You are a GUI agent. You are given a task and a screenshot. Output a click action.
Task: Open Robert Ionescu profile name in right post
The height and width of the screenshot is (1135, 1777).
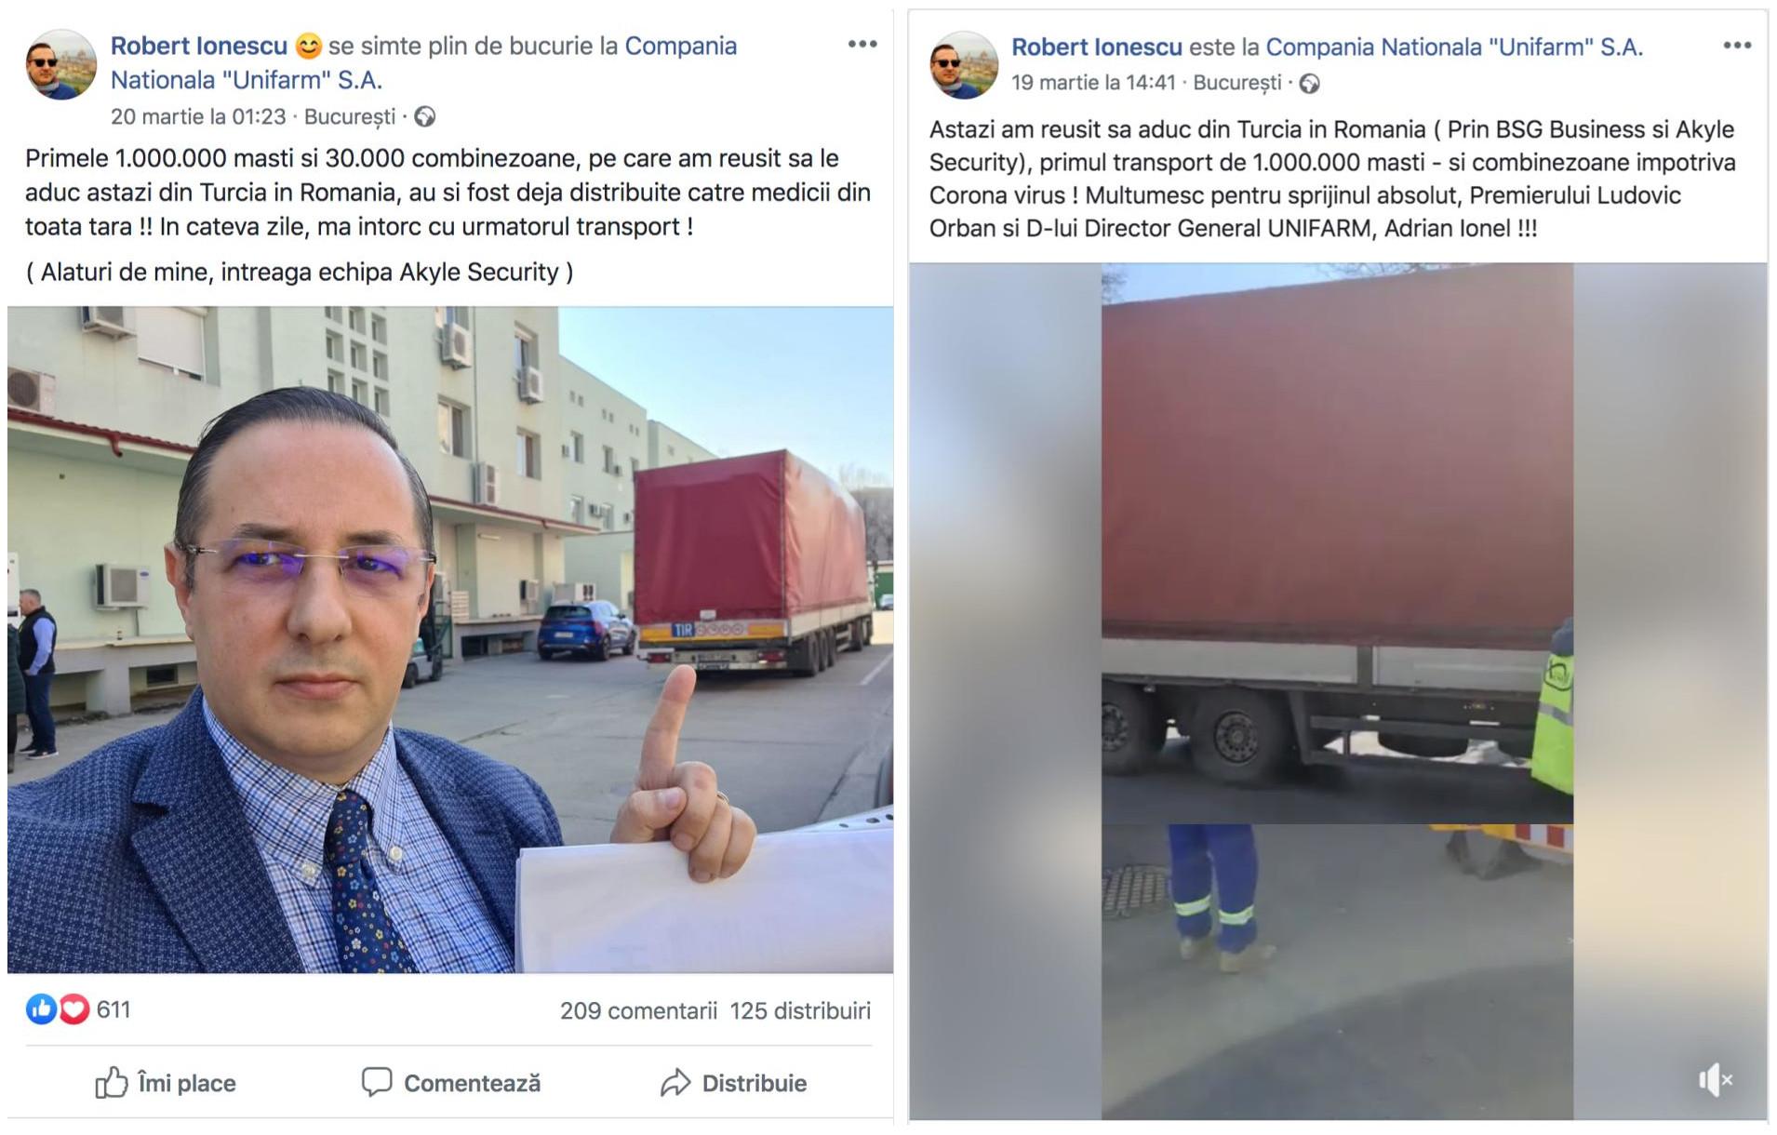pos(1097,47)
